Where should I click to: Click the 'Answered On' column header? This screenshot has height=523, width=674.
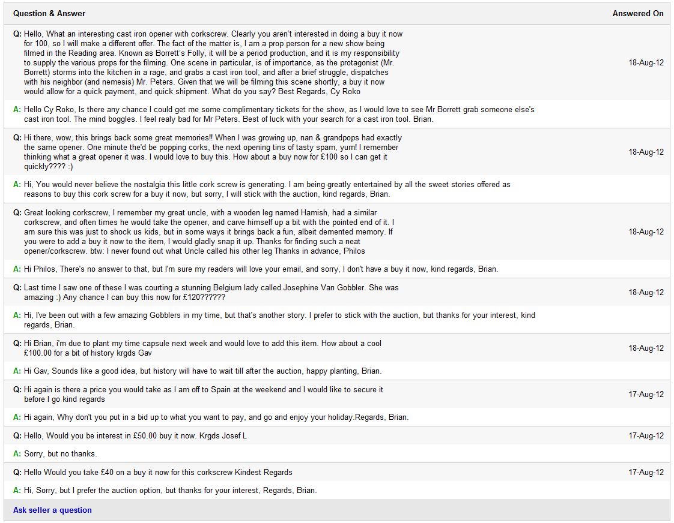point(637,13)
